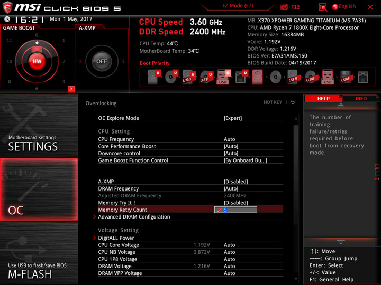Screen dimensions: 381x285
Task: Click the red question mark help icon
Action: (71, 89)
